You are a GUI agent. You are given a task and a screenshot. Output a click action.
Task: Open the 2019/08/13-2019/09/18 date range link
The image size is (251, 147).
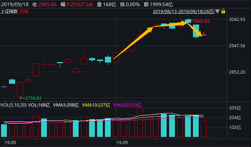click(183, 12)
